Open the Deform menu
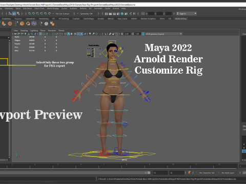The image size is (246, 184). pyautogui.click(x=83, y=8)
